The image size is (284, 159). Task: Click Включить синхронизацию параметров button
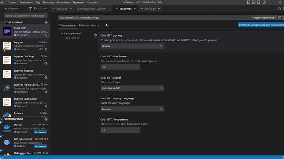(x=261, y=25)
